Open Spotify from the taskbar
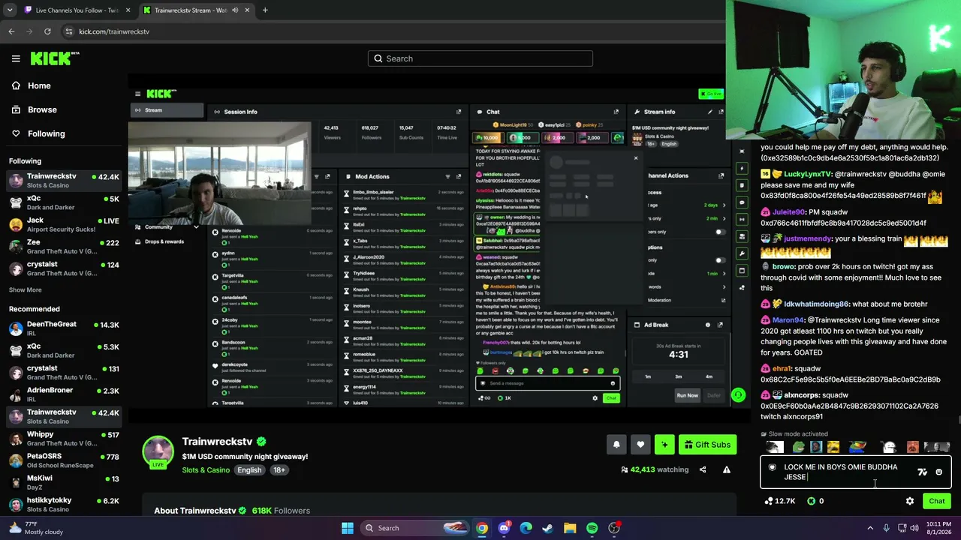Viewport: 961px width, 540px height. tap(592, 528)
